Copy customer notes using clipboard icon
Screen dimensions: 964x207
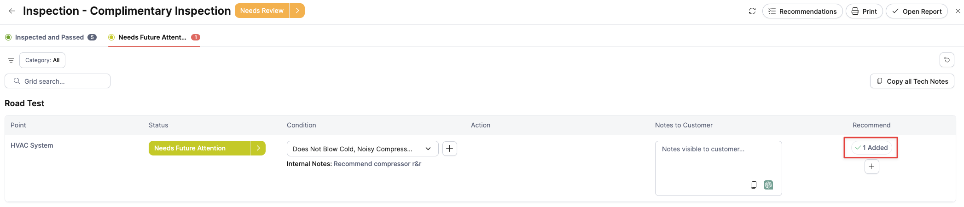click(x=754, y=185)
